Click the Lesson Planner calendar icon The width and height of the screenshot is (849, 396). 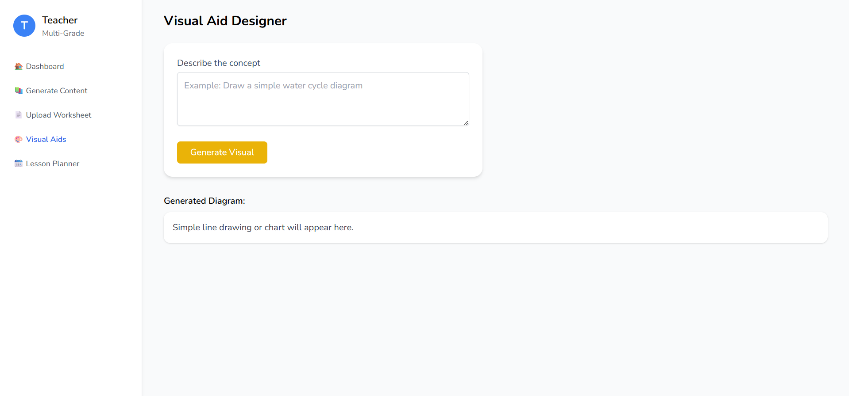(x=19, y=164)
